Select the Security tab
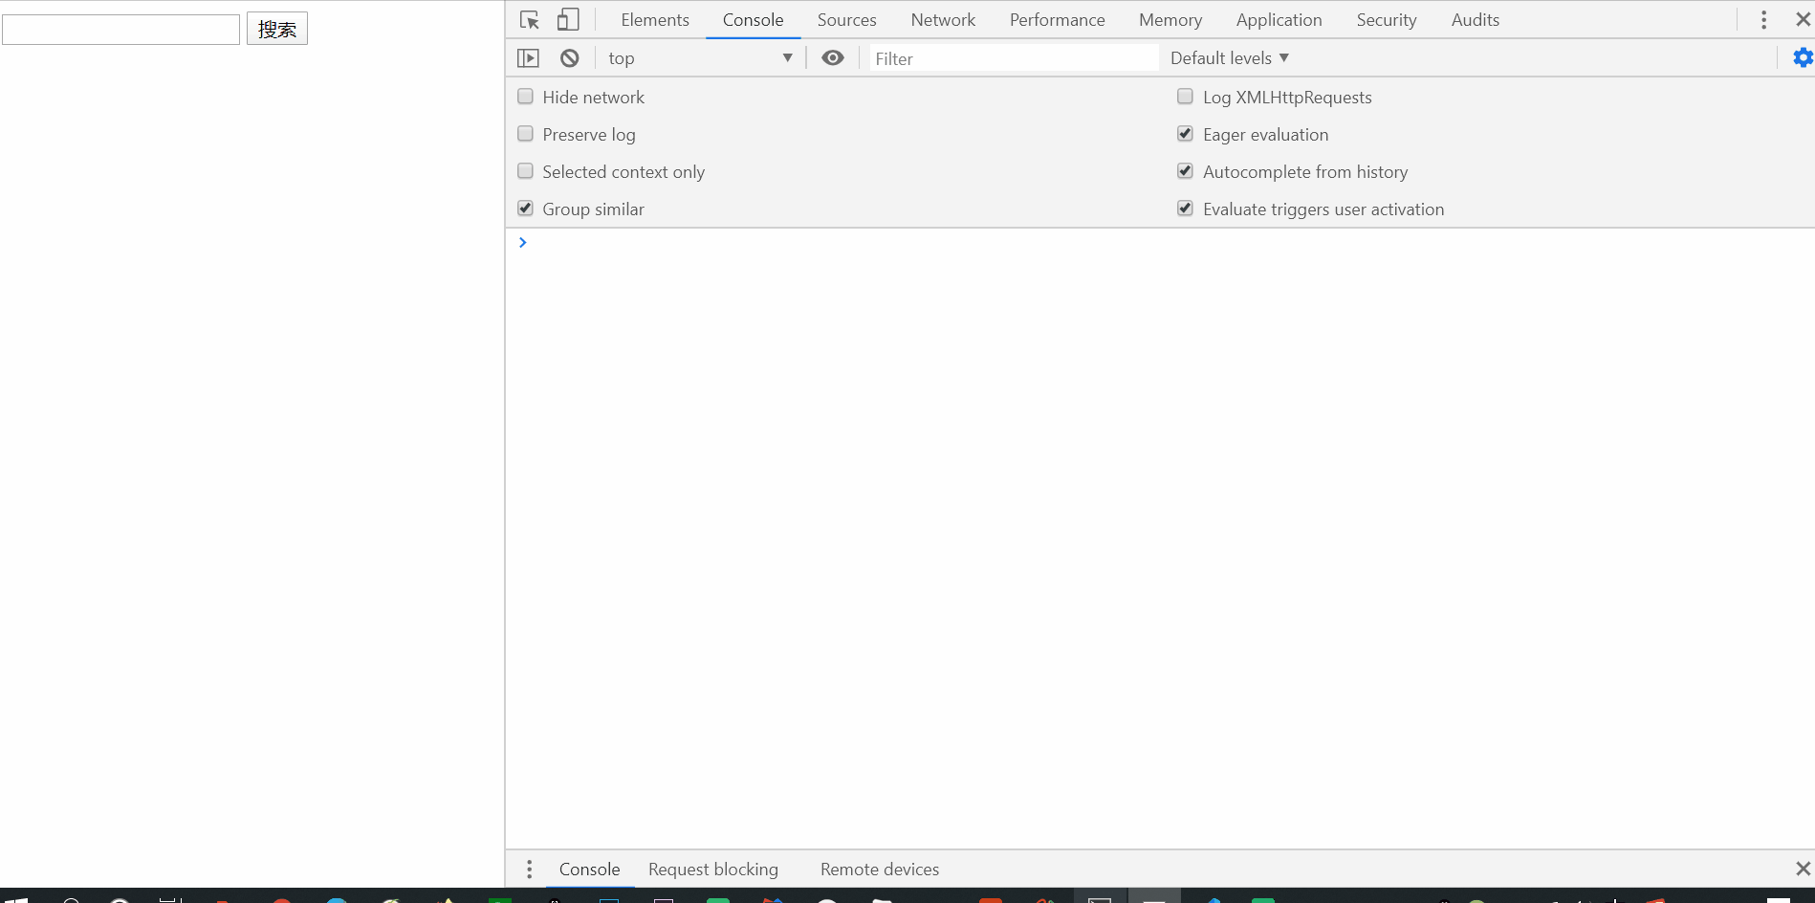The width and height of the screenshot is (1815, 903). [1387, 20]
